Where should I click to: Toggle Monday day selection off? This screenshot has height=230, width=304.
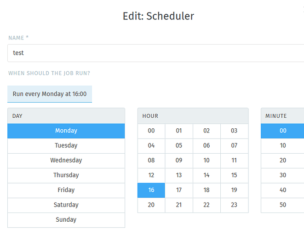click(x=66, y=131)
